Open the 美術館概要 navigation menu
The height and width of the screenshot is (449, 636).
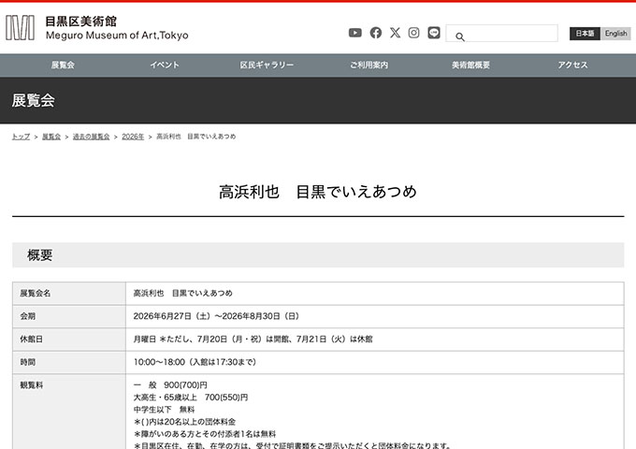[x=470, y=65]
